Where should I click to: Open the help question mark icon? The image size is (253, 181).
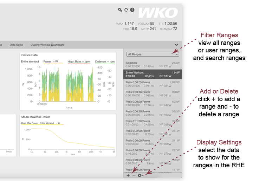[x=132, y=10]
